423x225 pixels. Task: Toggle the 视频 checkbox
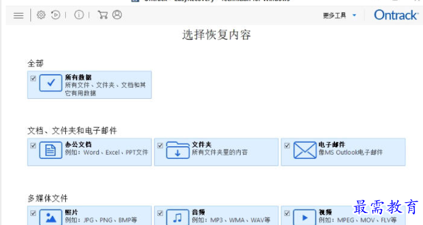tap(287, 213)
